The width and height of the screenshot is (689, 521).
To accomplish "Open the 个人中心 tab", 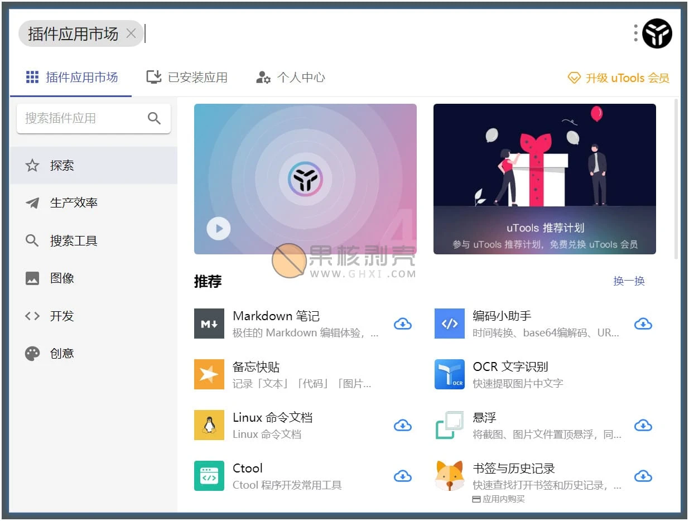I will coord(290,78).
